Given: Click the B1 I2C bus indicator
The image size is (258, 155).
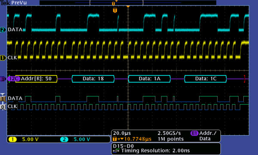Looking at the screenshot, I should pyautogui.click(x=3, y=79).
